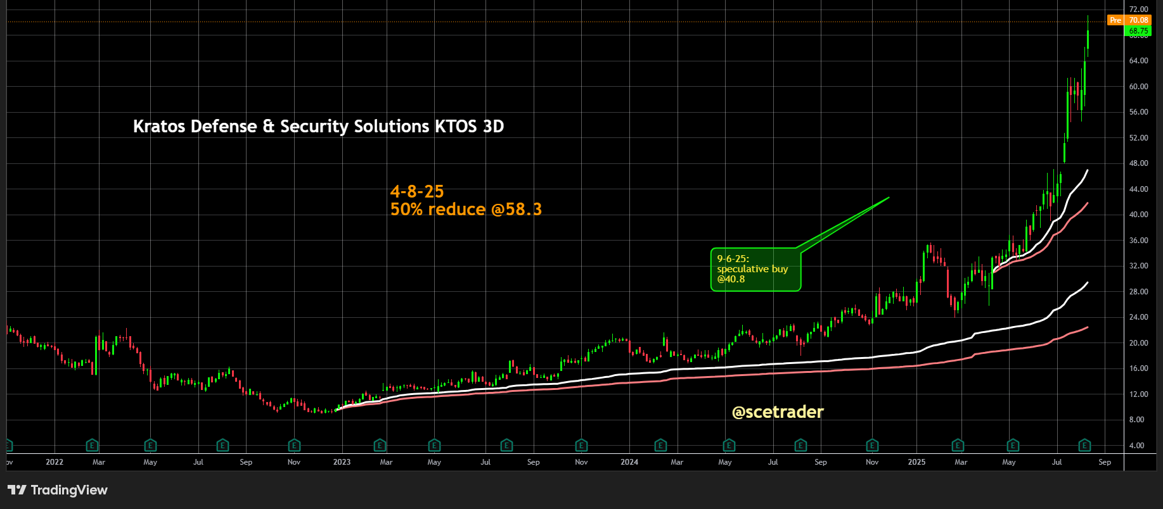The height and width of the screenshot is (509, 1163).
Task: Click the 48.00 price axis label
Action: pyautogui.click(x=1138, y=163)
